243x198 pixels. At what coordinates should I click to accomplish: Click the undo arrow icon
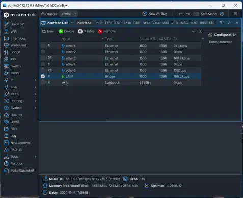tap(181, 14)
